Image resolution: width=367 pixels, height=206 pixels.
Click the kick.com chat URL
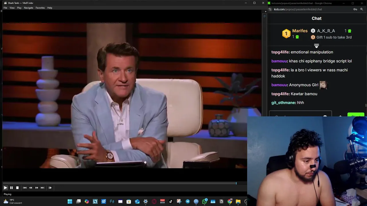(298, 9)
